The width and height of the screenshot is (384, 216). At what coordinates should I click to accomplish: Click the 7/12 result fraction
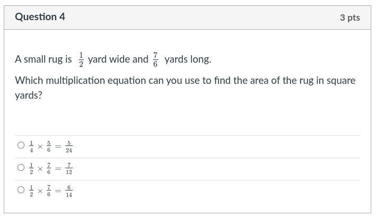pos(69,168)
